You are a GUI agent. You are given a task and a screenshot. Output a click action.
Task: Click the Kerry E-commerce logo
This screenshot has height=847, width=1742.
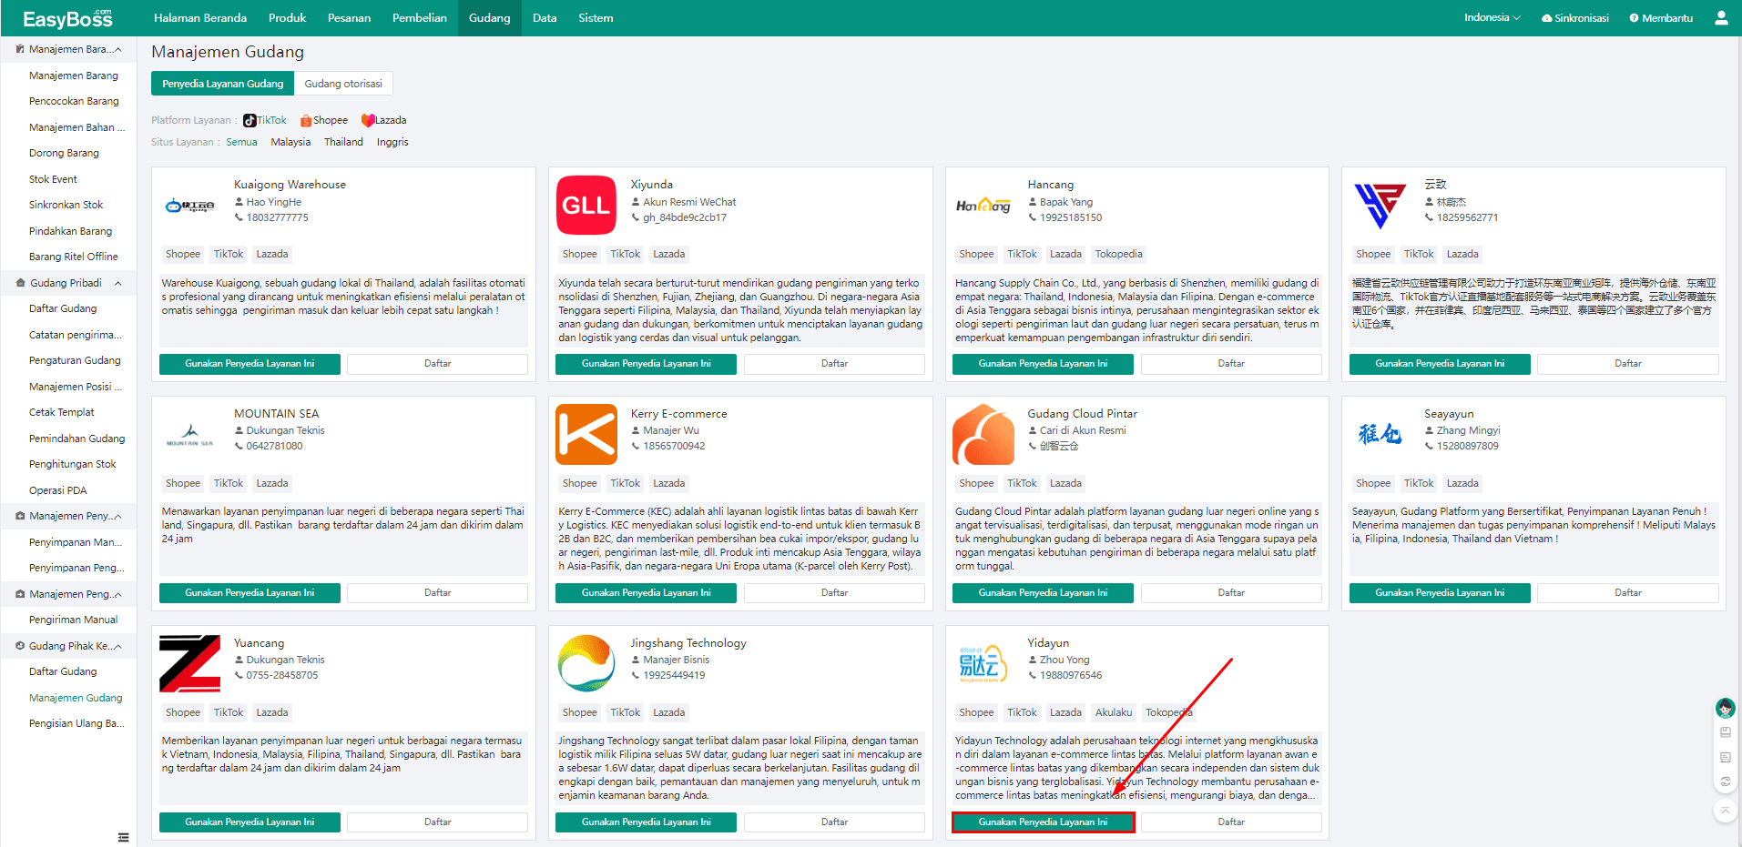586,434
